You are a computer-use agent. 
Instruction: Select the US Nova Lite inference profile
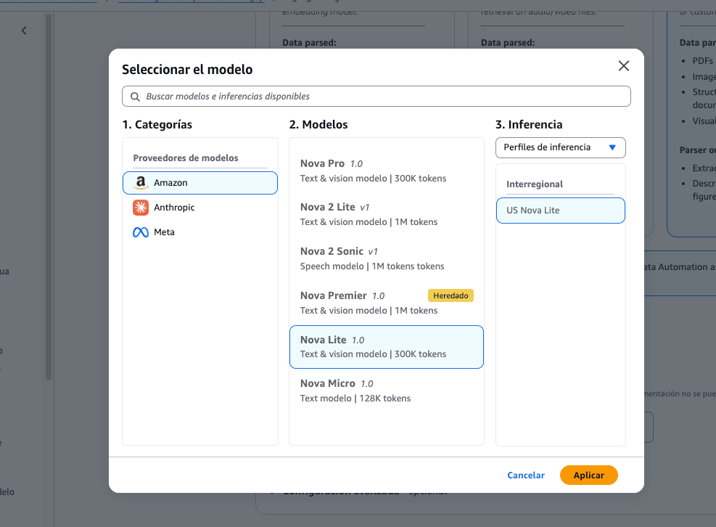[x=560, y=211]
